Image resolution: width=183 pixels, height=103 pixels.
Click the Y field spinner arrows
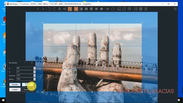coord(34,72)
